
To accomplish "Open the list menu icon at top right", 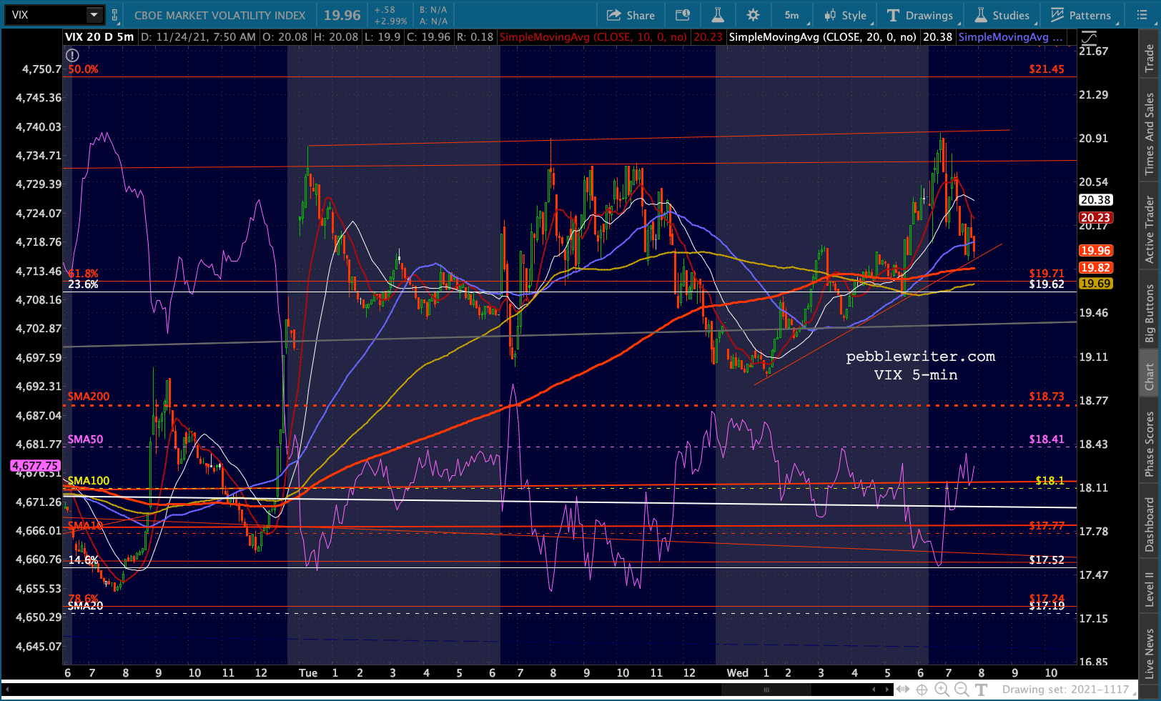I will 1142,15.
